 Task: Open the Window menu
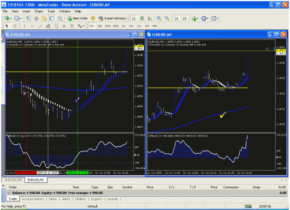coord(65,11)
